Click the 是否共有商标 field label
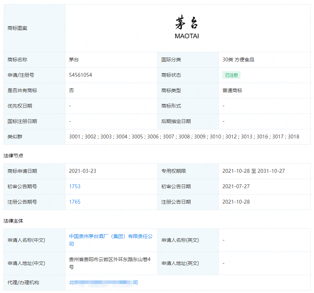Viewport: 314px width, 293px height. 22,90
